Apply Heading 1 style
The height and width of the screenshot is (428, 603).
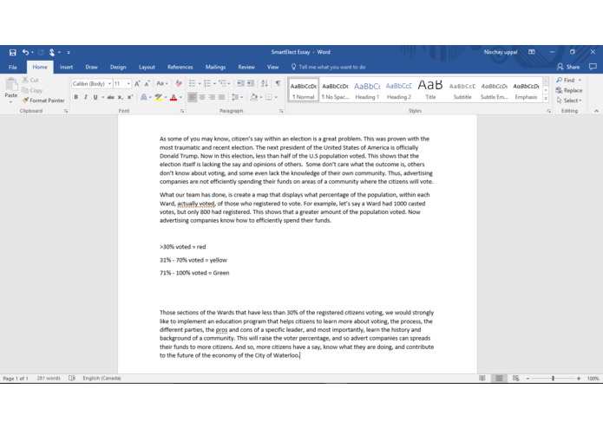click(367, 91)
